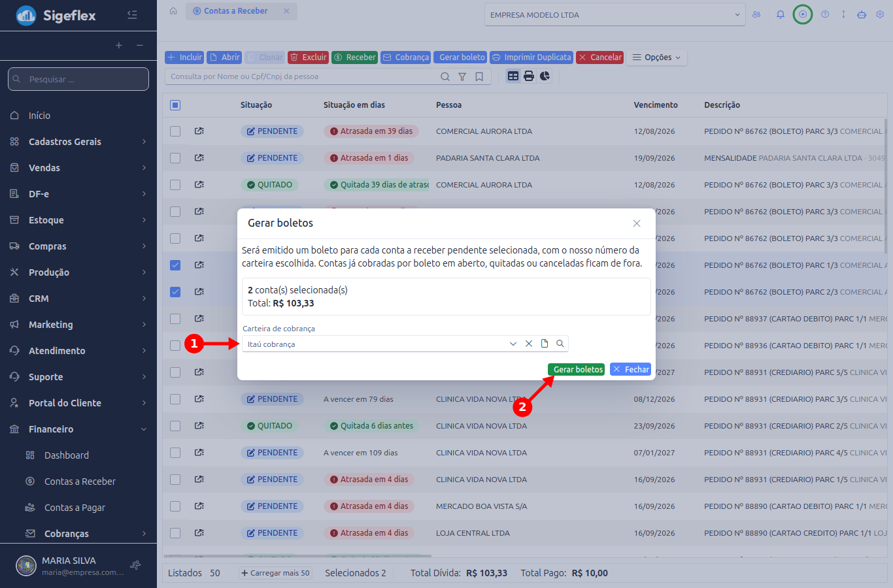Image resolution: width=893 pixels, height=588 pixels.
Task: Click the red Excluir button
Action: 308,57
